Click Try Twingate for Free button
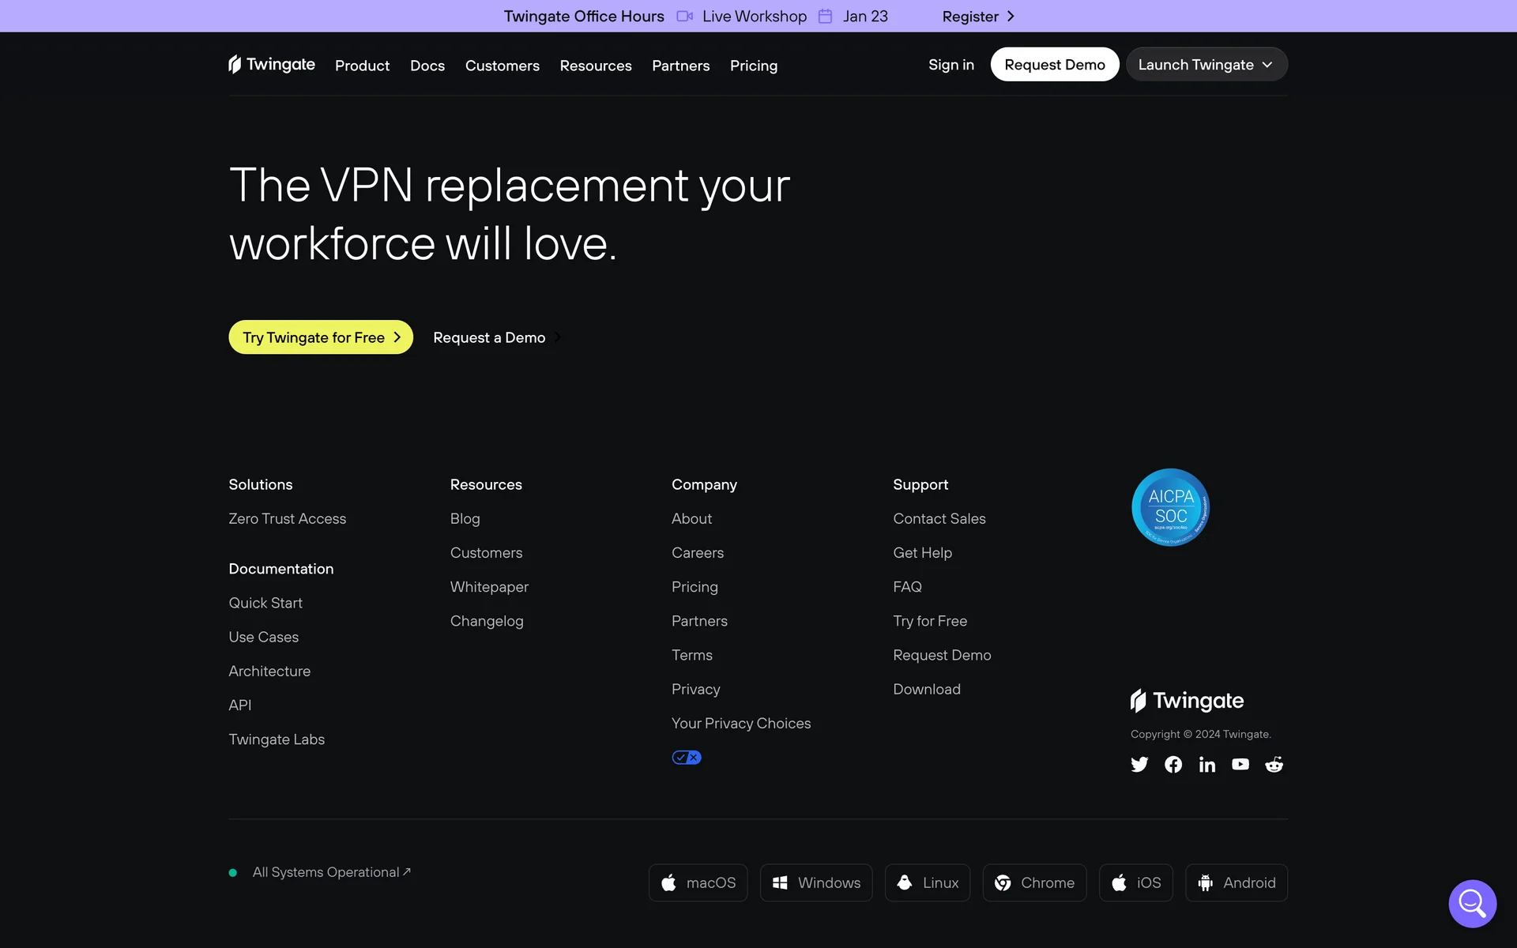This screenshot has height=948, width=1517. point(321,337)
